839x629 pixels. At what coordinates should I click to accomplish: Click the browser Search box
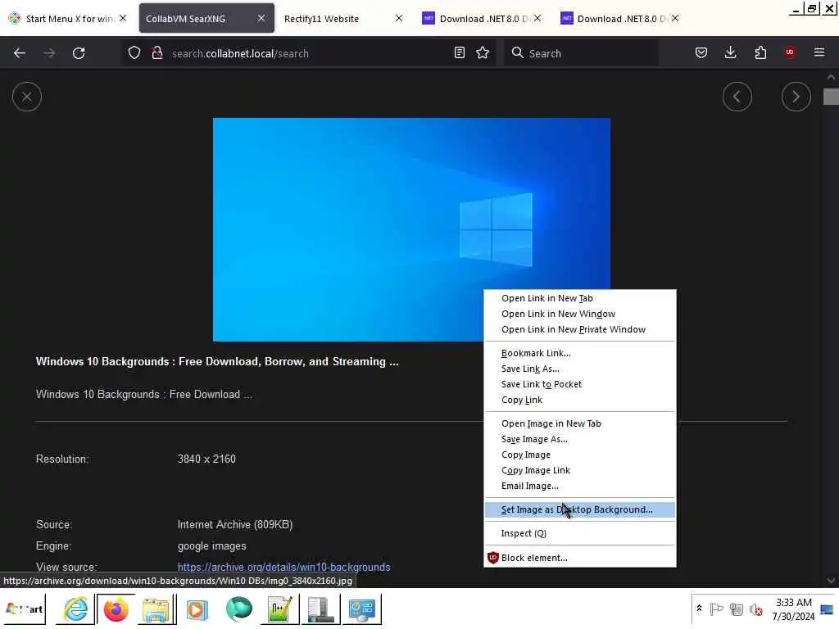[x=581, y=53]
